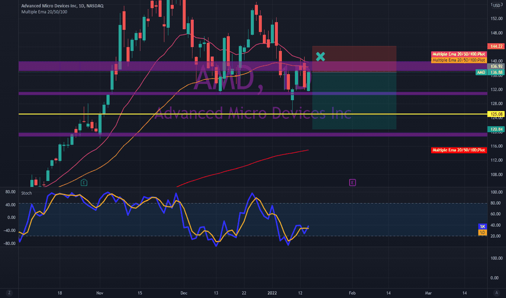Click the Mar label on time axis
506x298 pixels.
[x=428, y=293]
